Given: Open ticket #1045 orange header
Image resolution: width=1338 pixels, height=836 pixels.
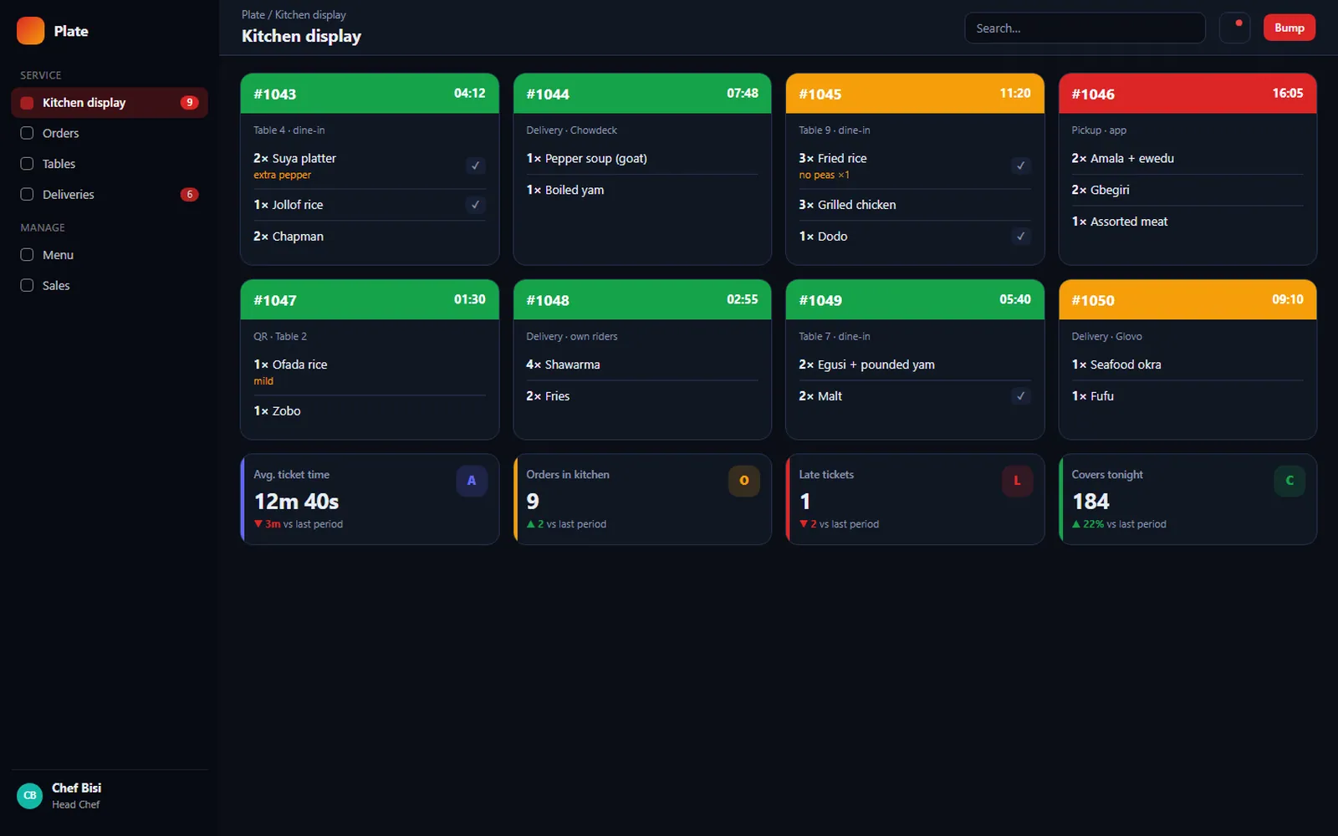Looking at the screenshot, I should click(915, 94).
